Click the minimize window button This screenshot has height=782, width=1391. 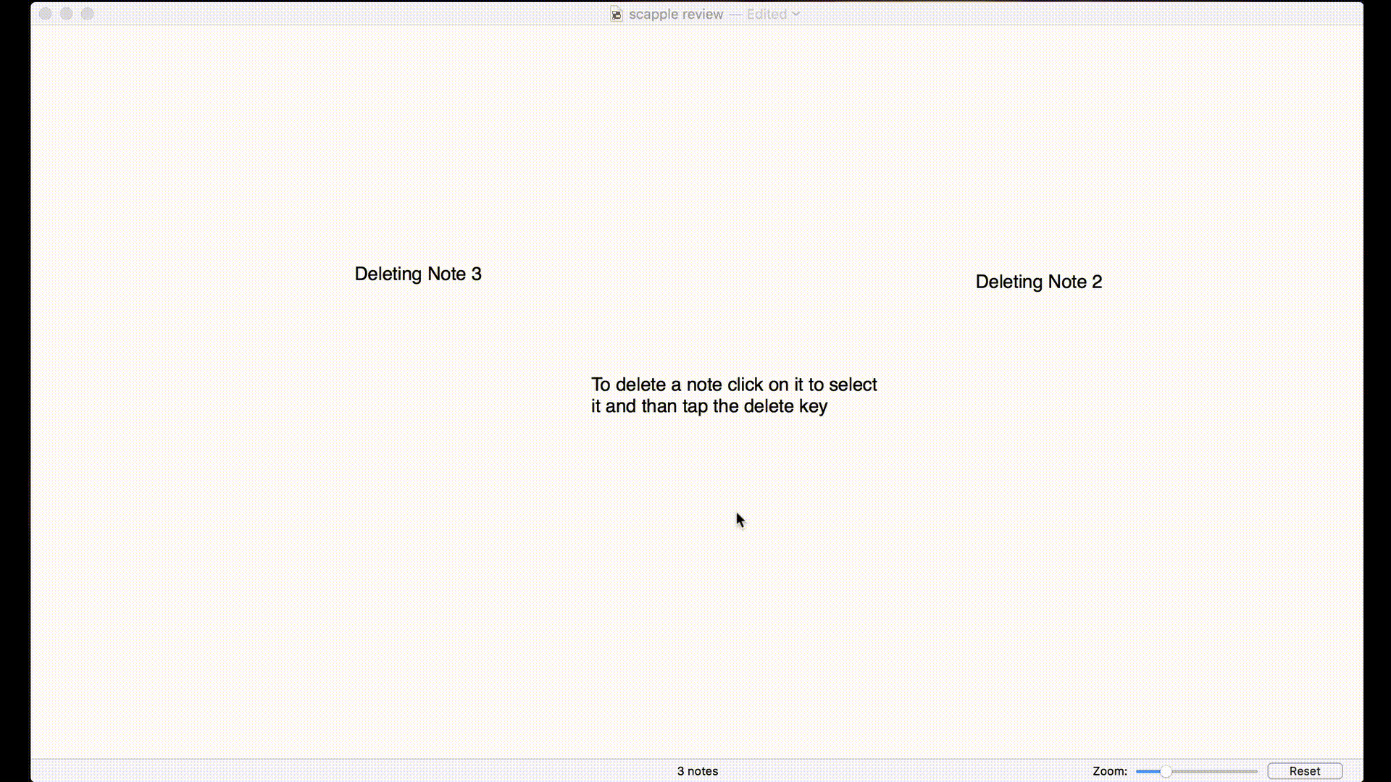(66, 14)
